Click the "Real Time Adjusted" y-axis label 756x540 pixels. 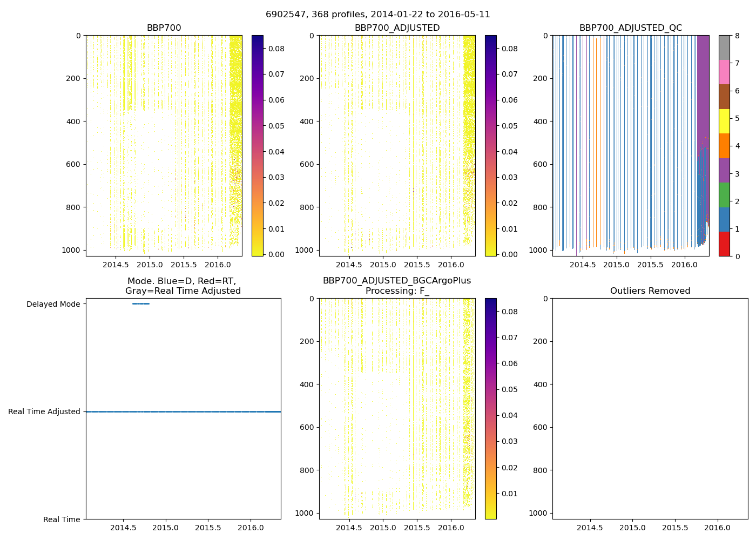44,411
